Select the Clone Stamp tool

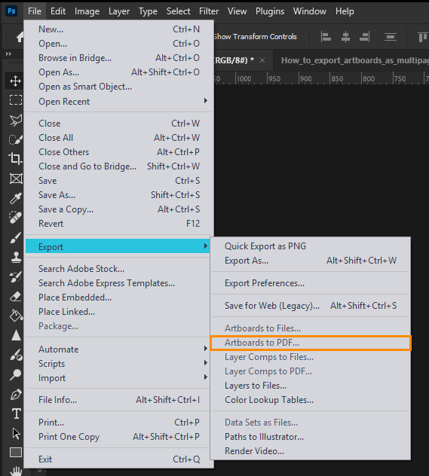click(16, 258)
